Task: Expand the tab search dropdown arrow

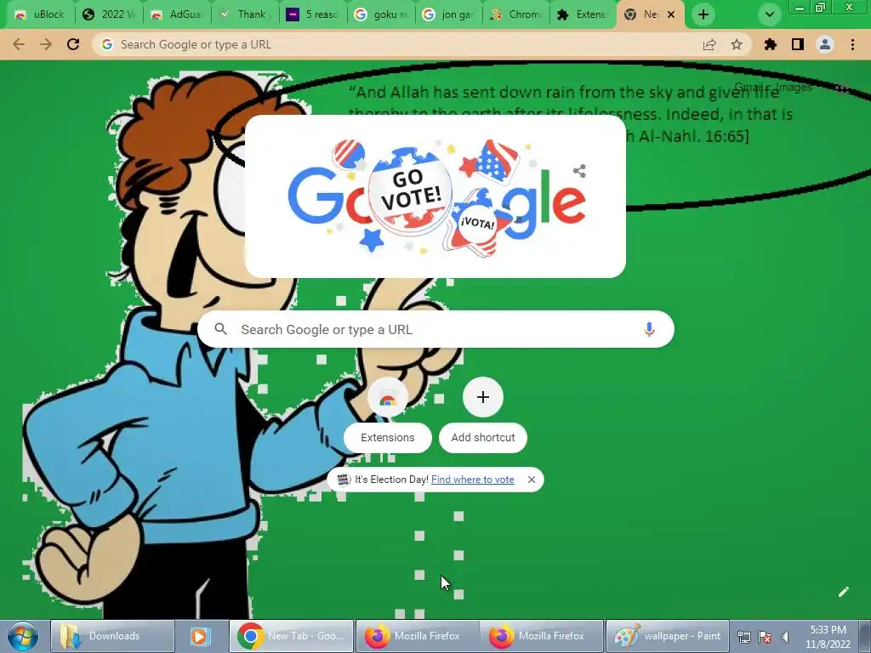Action: pos(769,14)
